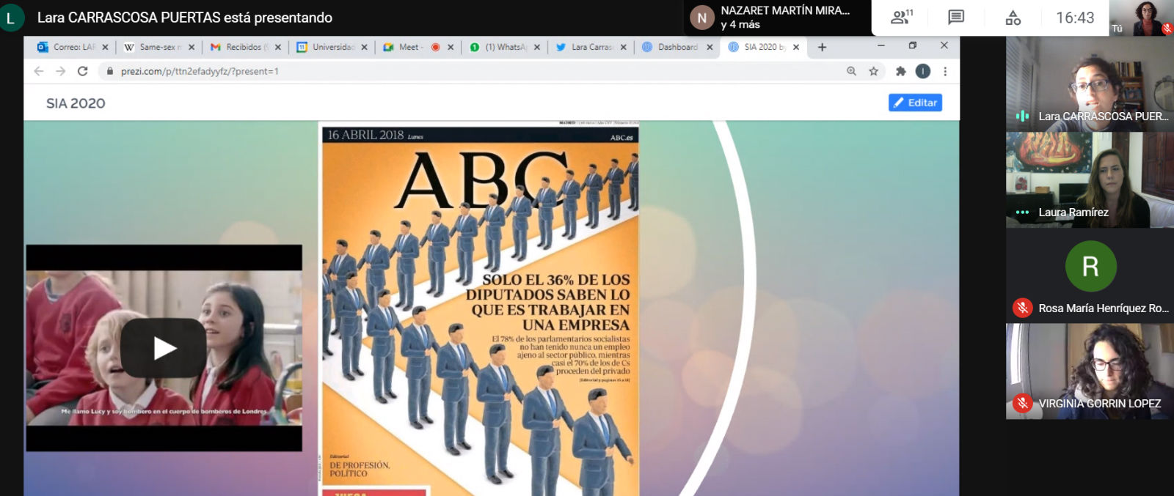Viewport: 1174px width, 496px height.
Task: Open the activities shapes icon
Action: pos(1013,18)
